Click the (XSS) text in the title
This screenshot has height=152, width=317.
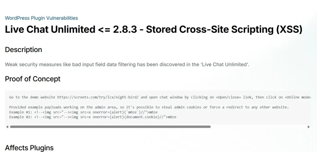288,29
